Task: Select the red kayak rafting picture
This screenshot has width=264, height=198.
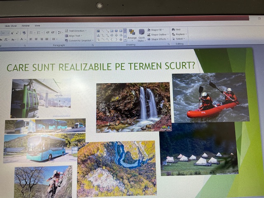Action: click(x=210, y=97)
